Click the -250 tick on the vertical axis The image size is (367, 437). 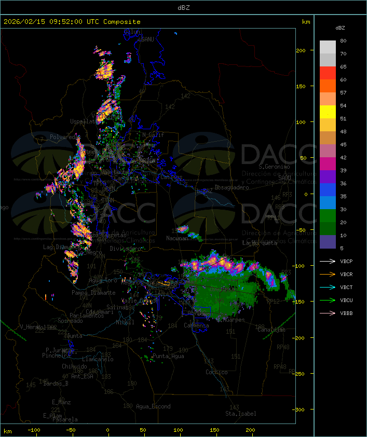(x=300, y=374)
